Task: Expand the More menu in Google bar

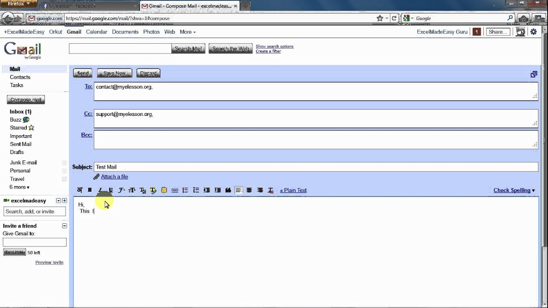Action: (188, 32)
